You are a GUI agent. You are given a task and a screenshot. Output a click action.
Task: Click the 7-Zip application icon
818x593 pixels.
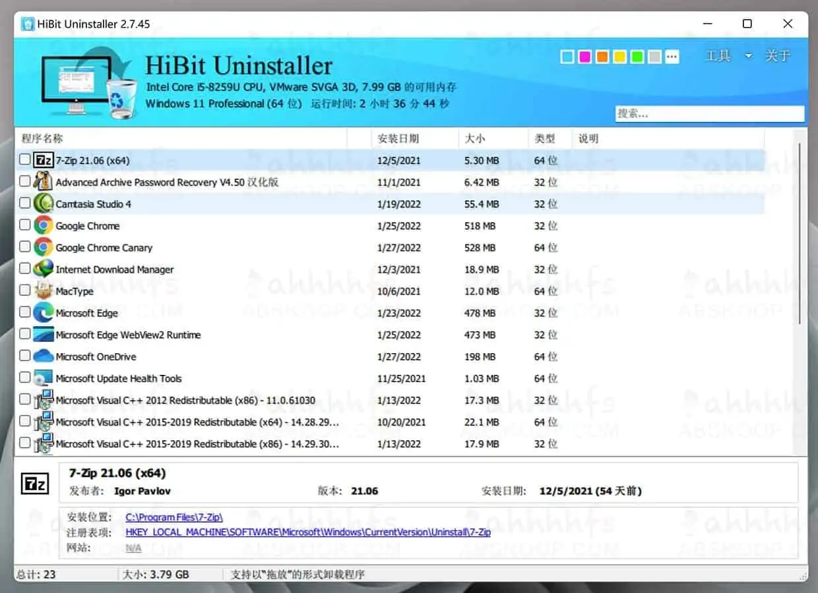(44, 159)
